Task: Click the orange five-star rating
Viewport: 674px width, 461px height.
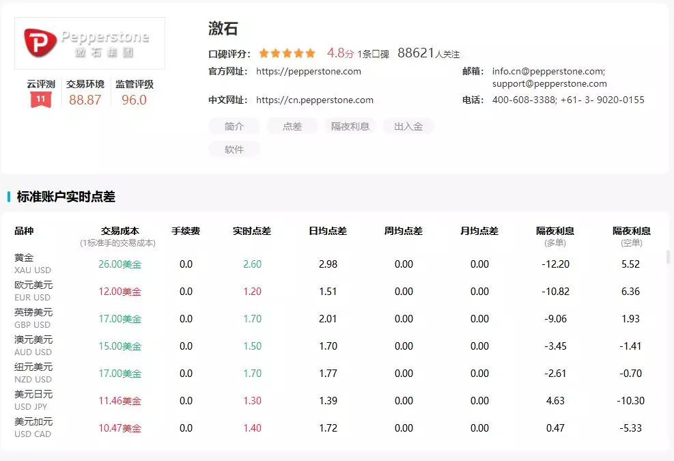Action: click(287, 53)
